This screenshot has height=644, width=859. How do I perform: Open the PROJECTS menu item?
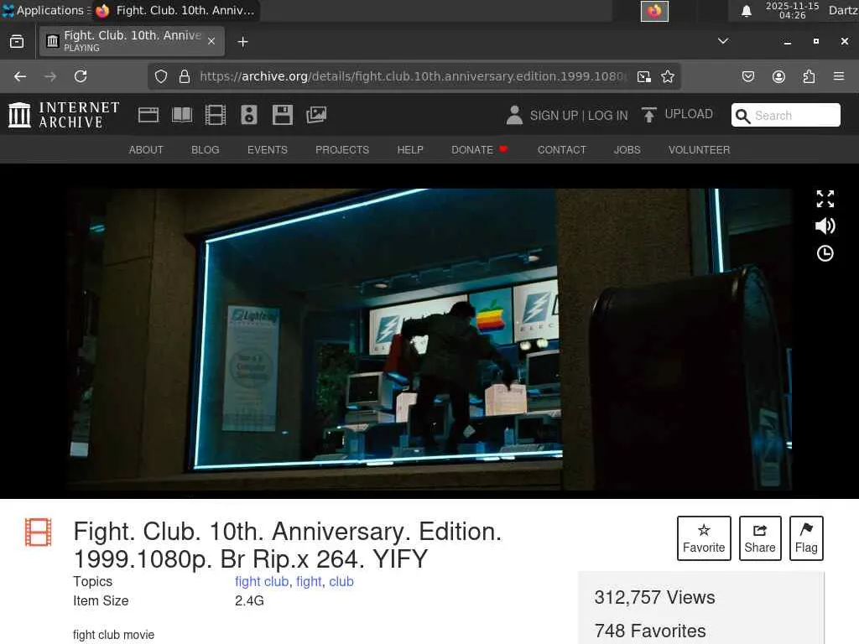click(342, 149)
